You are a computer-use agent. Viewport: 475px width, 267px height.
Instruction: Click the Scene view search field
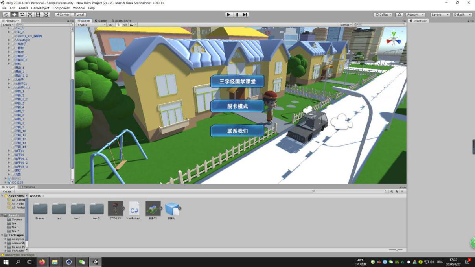coord(379,25)
